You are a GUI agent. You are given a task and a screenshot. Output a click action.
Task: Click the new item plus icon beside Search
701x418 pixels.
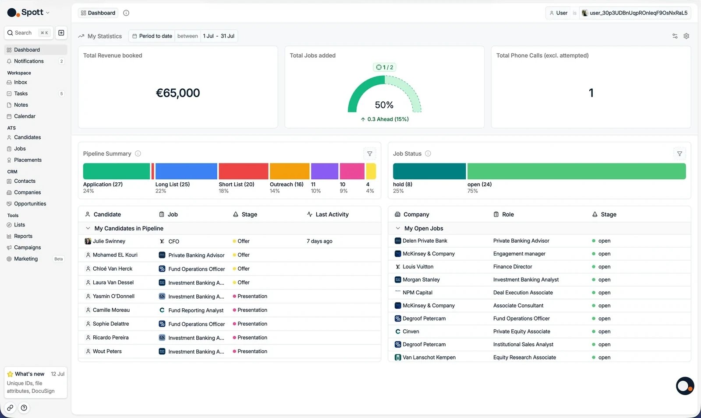61,33
